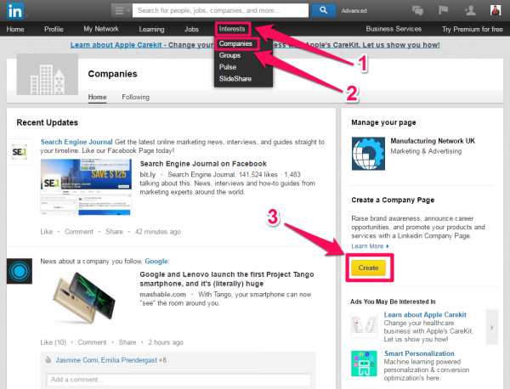The image size is (510, 389).
Task: Select the Companies page Home tab
Action: [97, 97]
